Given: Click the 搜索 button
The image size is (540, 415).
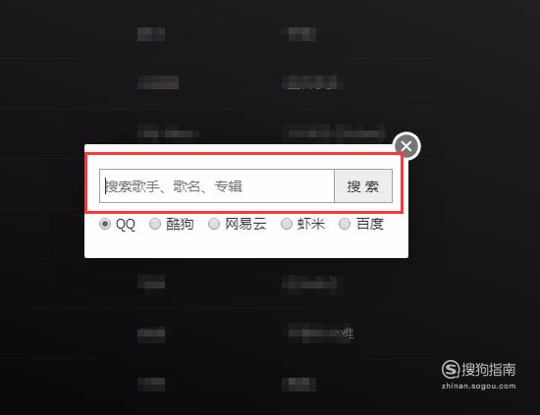Looking at the screenshot, I should point(363,185).
